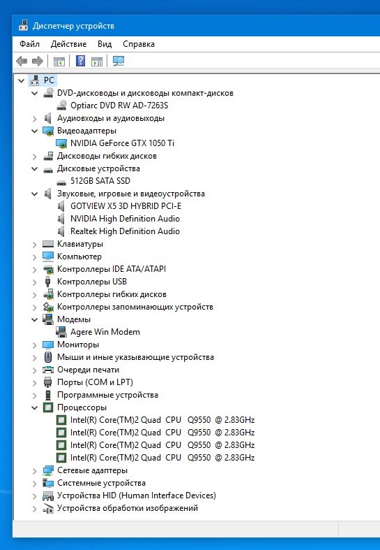The image size is (380, 550).
Task: Expand the Сетевые адаптеры category
Action: (35, 471)
